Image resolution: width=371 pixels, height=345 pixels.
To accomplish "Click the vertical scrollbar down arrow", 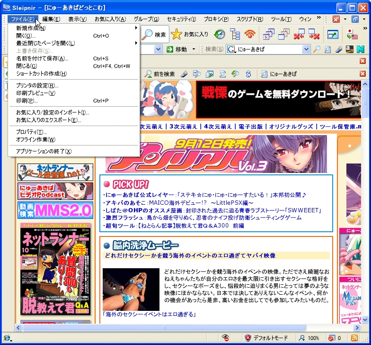I will click(364, 320).
